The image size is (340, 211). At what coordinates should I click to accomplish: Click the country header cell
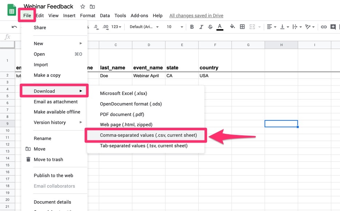215,60
